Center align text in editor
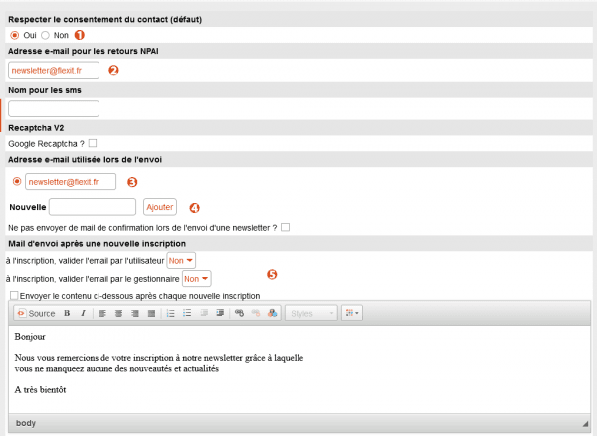Screen dimensions: 597x436 point(118,313)
